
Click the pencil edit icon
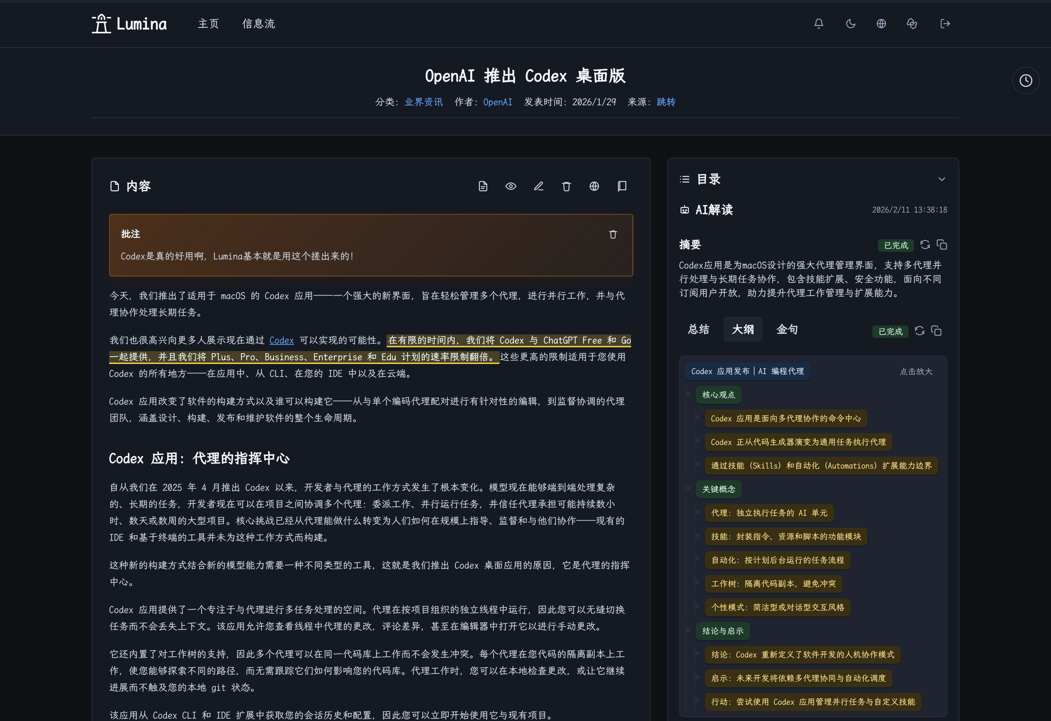(x=539, y=186)
